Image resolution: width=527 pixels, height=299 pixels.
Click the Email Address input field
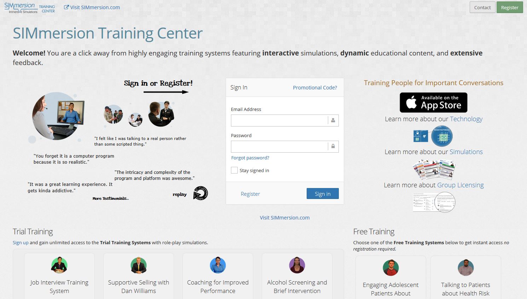[x=285, y=121]
